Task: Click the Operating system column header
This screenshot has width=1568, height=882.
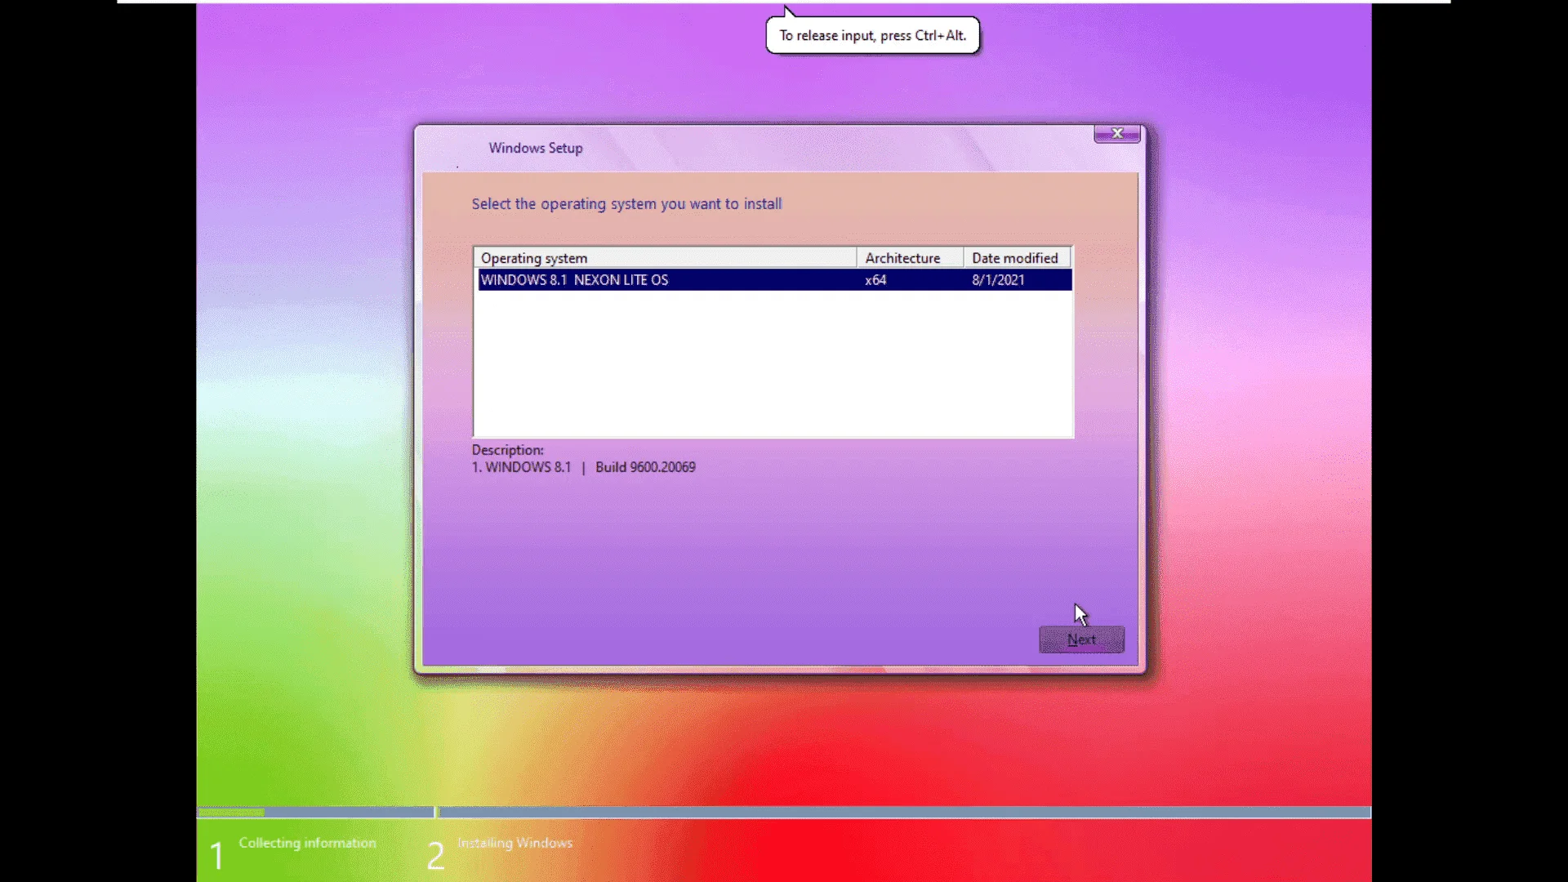Action: [x=665, y=258]
